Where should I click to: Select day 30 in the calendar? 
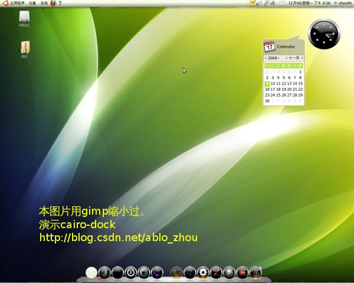(267, 101)
